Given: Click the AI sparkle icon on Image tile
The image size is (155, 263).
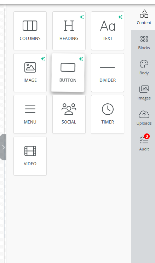Looking at the screenshot, I should 43,59.
